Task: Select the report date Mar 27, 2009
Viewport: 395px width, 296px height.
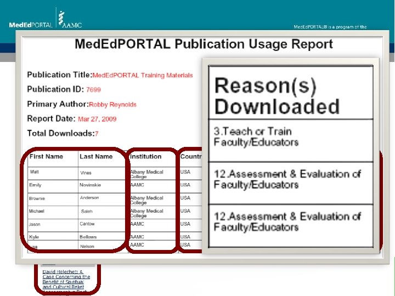Action: click(97, 119)
